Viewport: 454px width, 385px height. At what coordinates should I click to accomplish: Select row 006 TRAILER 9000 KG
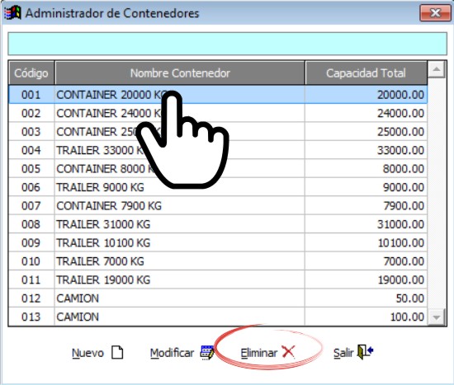[218, 187]
